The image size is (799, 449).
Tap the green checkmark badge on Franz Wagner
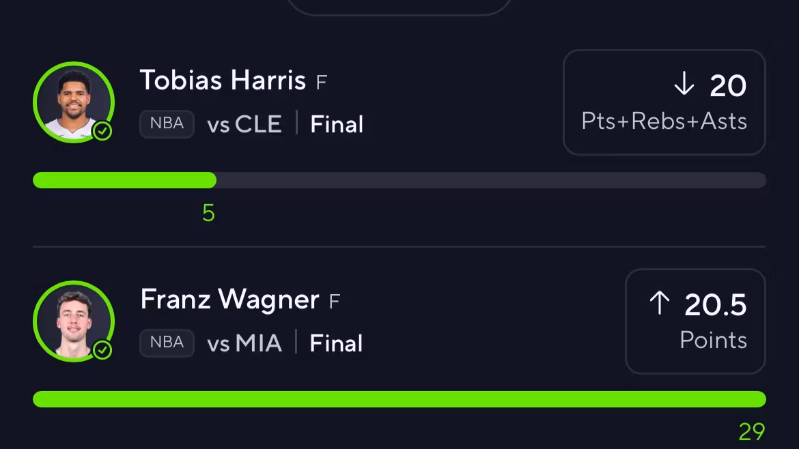(x=102, y=350)
